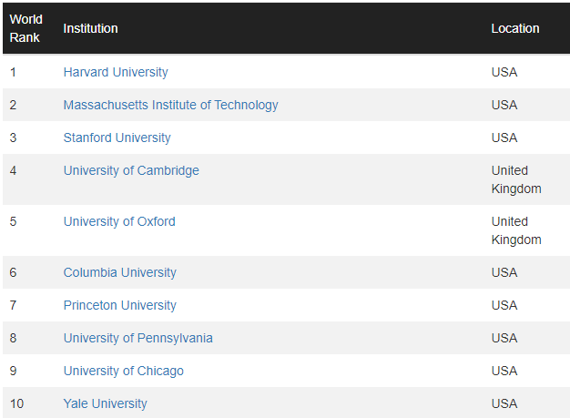Open Massachusetts Institute of Technology link
The width and height of the screenshot is (570, 418).
point(171,105)
